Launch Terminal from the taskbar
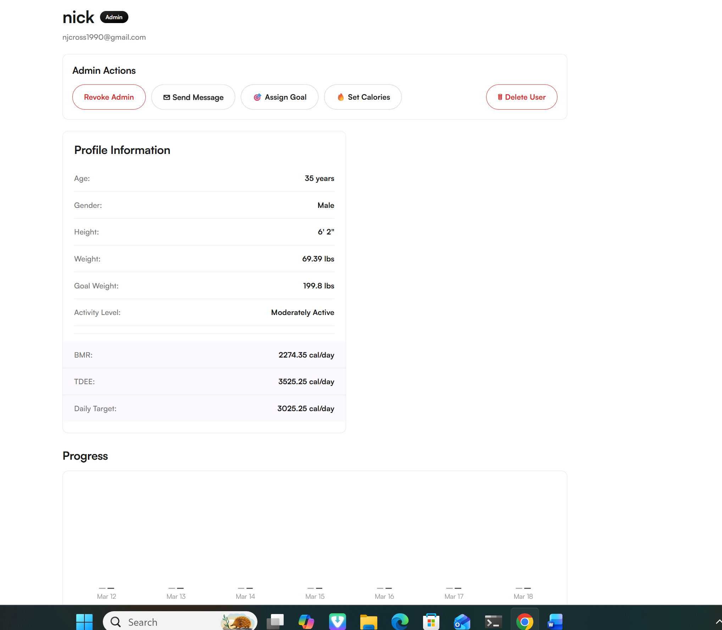The height and width of the screenshot is (630, 722). point(493,621)
